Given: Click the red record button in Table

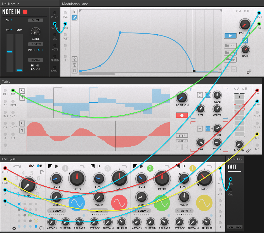Looking at the screenshot, I should tap(182, 115).
